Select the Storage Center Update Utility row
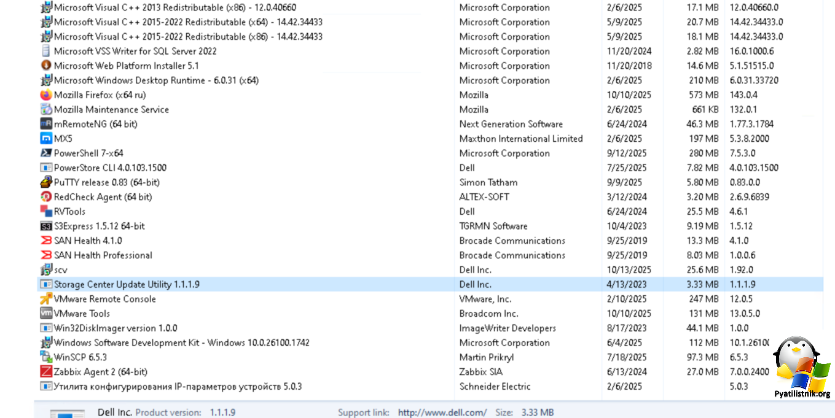Screen dimensions: 835x418 [127, 284]
